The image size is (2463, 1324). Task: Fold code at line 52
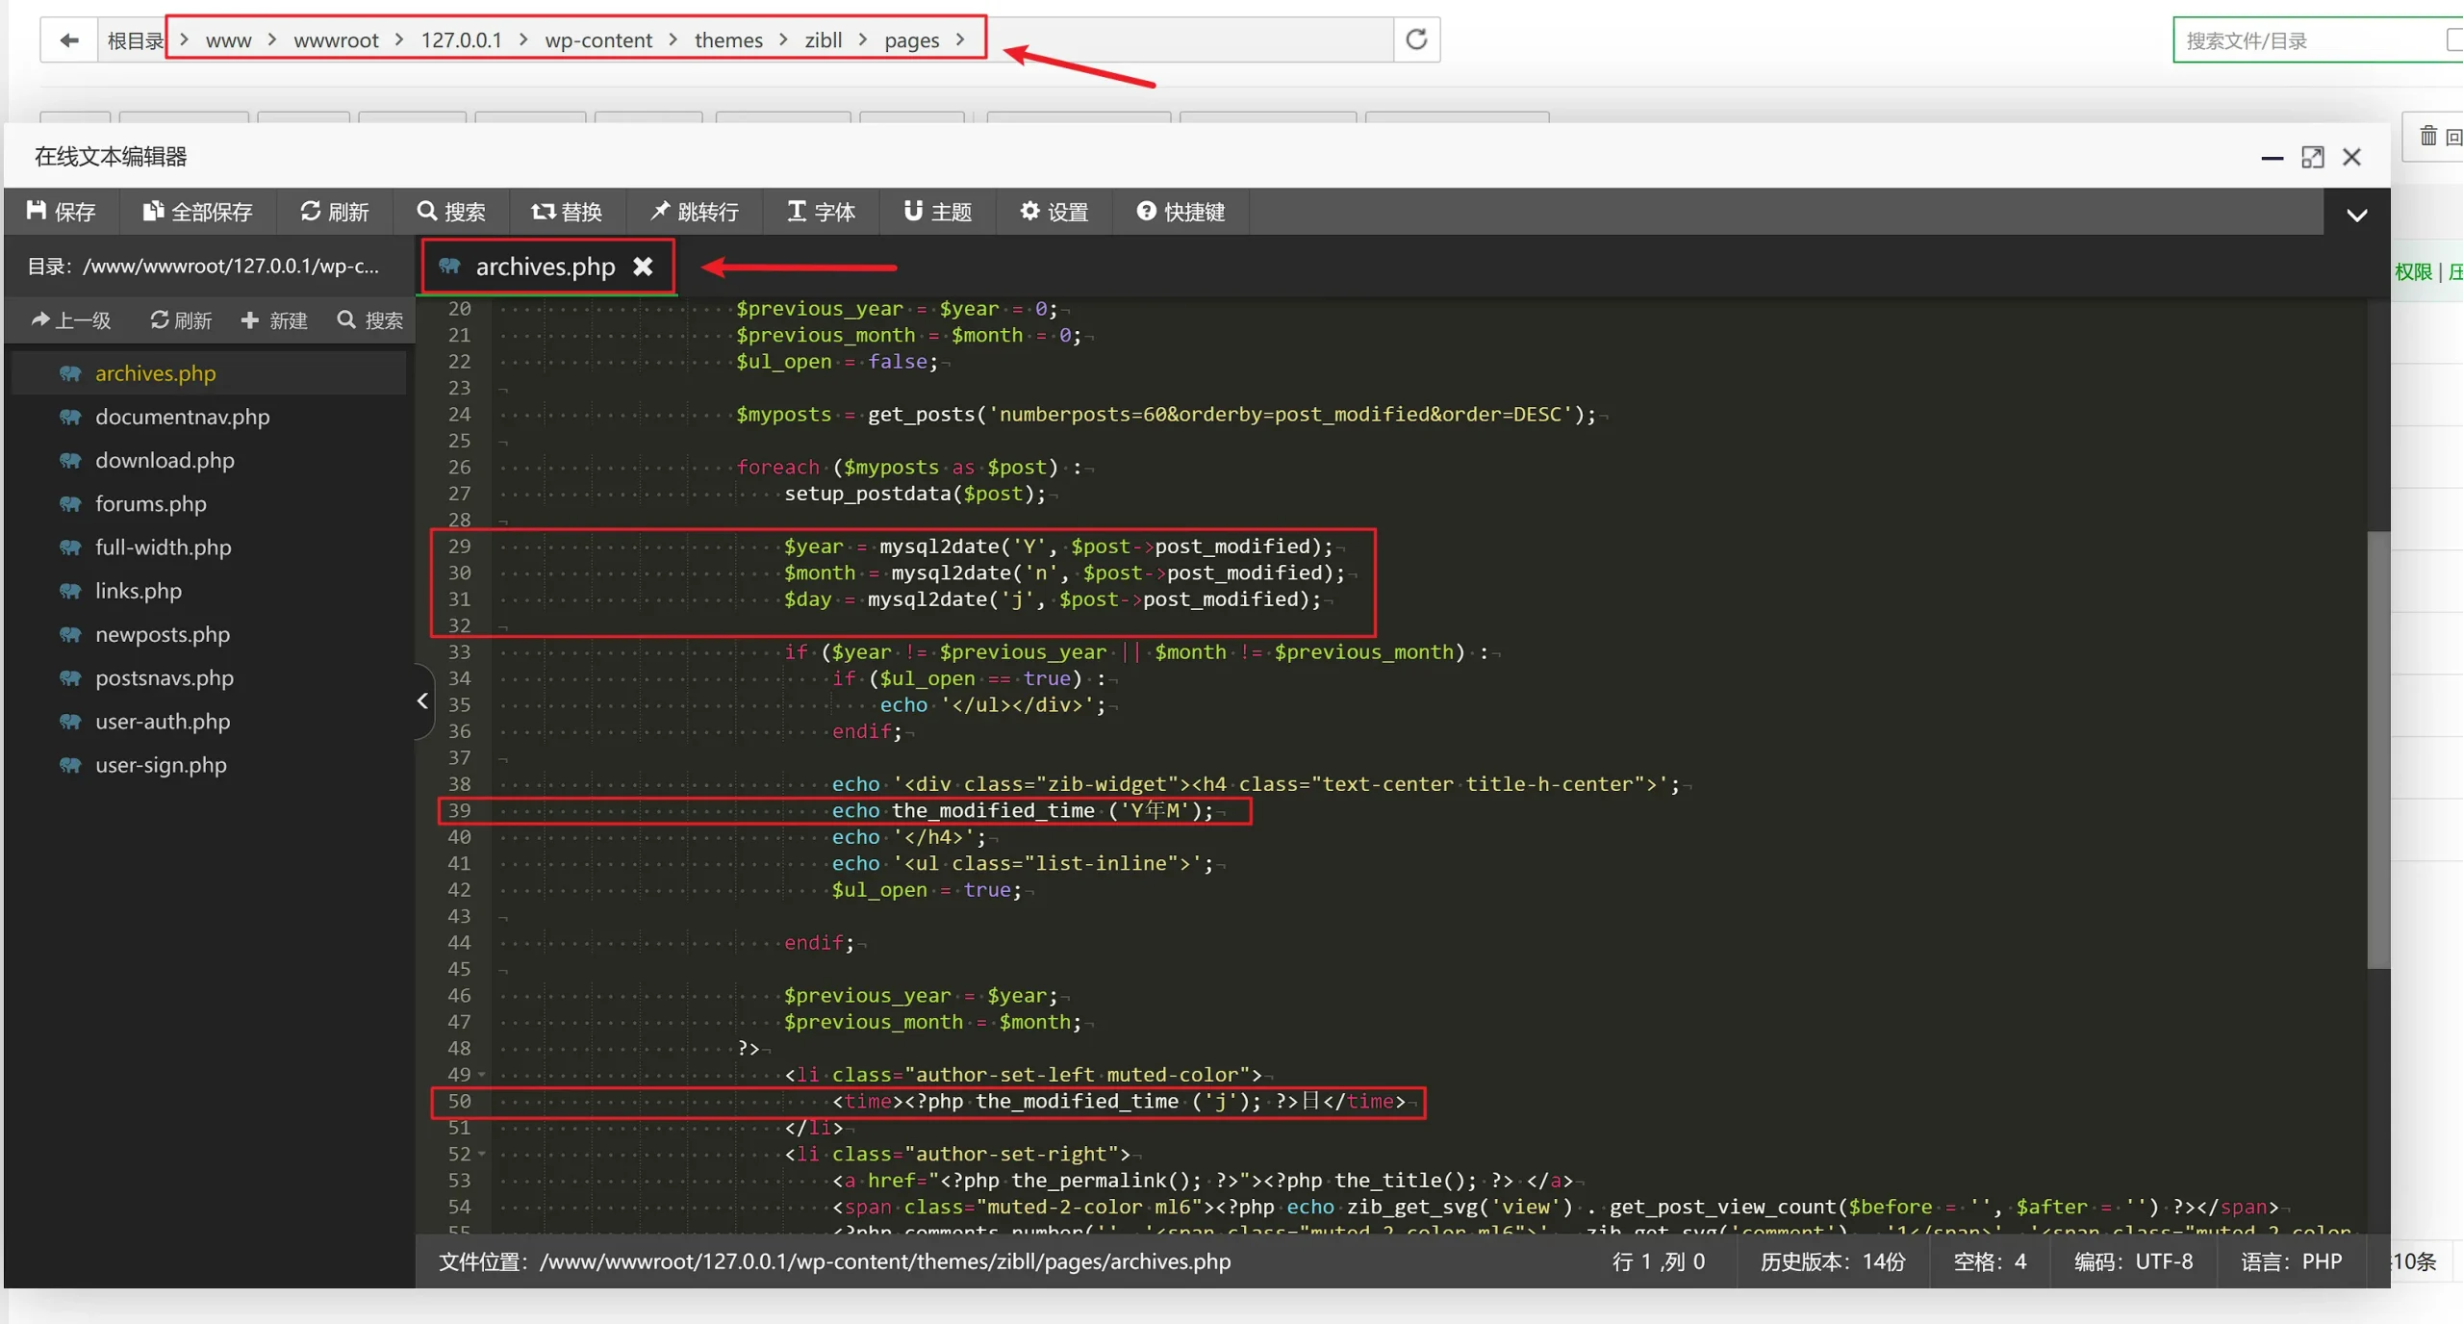[x=481, y=1154]
